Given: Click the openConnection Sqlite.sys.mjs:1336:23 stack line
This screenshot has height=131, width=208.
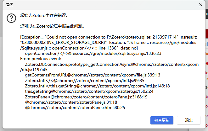Looking at the screenshot, I should click(93, 54).
